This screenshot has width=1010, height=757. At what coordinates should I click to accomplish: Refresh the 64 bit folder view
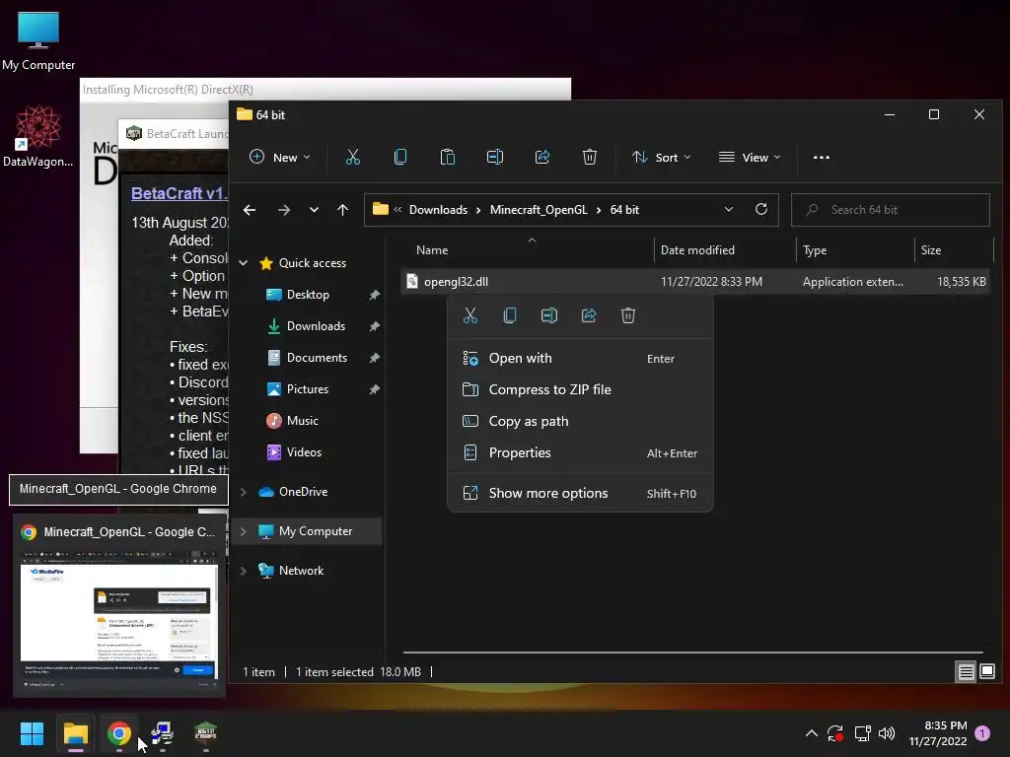pyautogui.click(x=761, y=209)
